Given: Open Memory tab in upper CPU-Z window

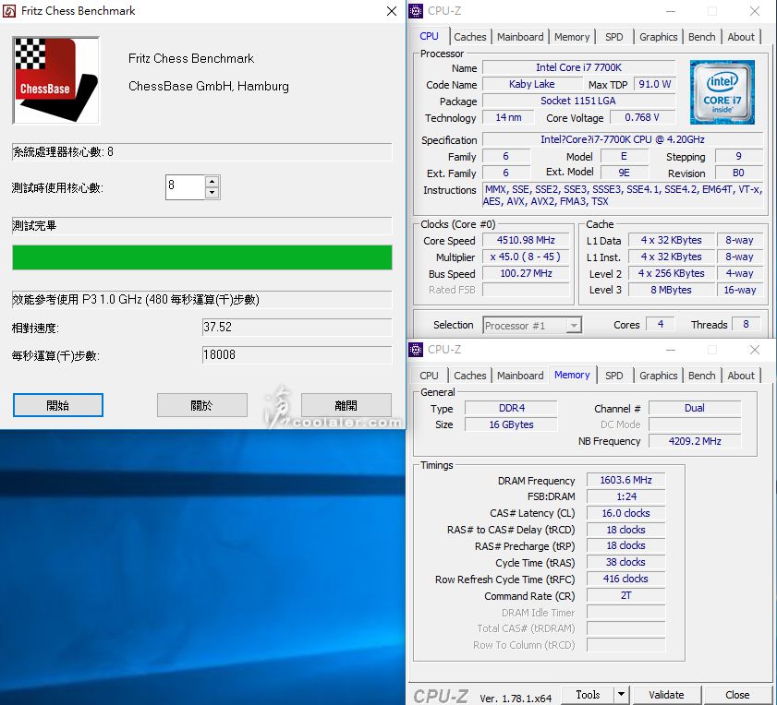Looking at the screenshot, I should pyautogui.click(x=572, y=37).
